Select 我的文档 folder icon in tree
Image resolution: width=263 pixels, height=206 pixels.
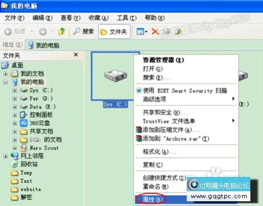(14, 74)
